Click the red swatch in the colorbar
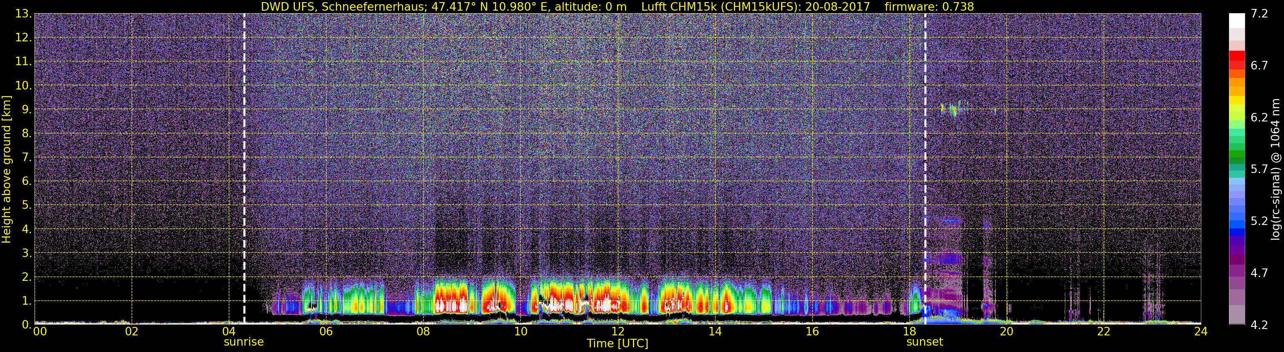The width and height of the screenshot is (1284, 352). coord(1237,56)
